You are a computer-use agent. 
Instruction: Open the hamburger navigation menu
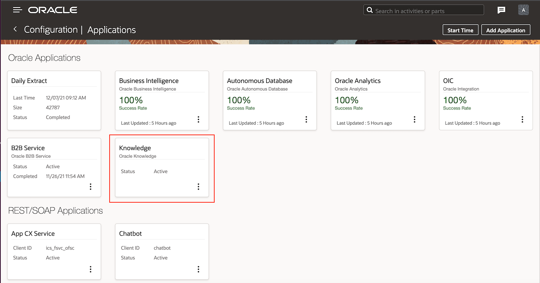17,10
